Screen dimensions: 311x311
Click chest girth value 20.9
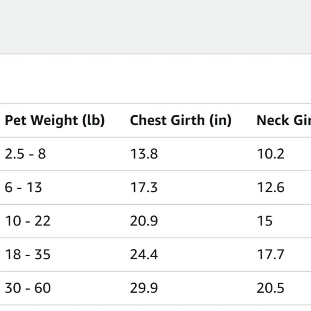tap(144, 221)
